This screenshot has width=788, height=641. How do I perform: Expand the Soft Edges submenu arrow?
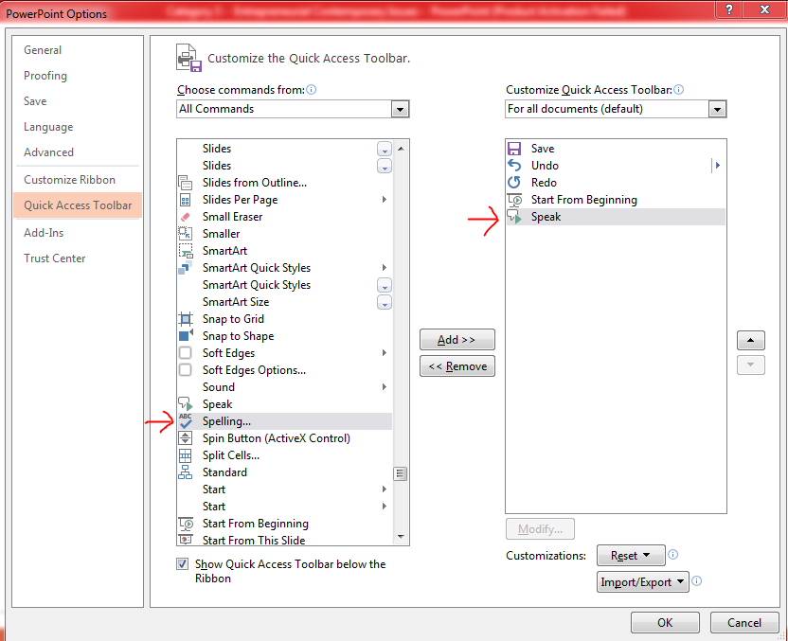coord(385,352)
